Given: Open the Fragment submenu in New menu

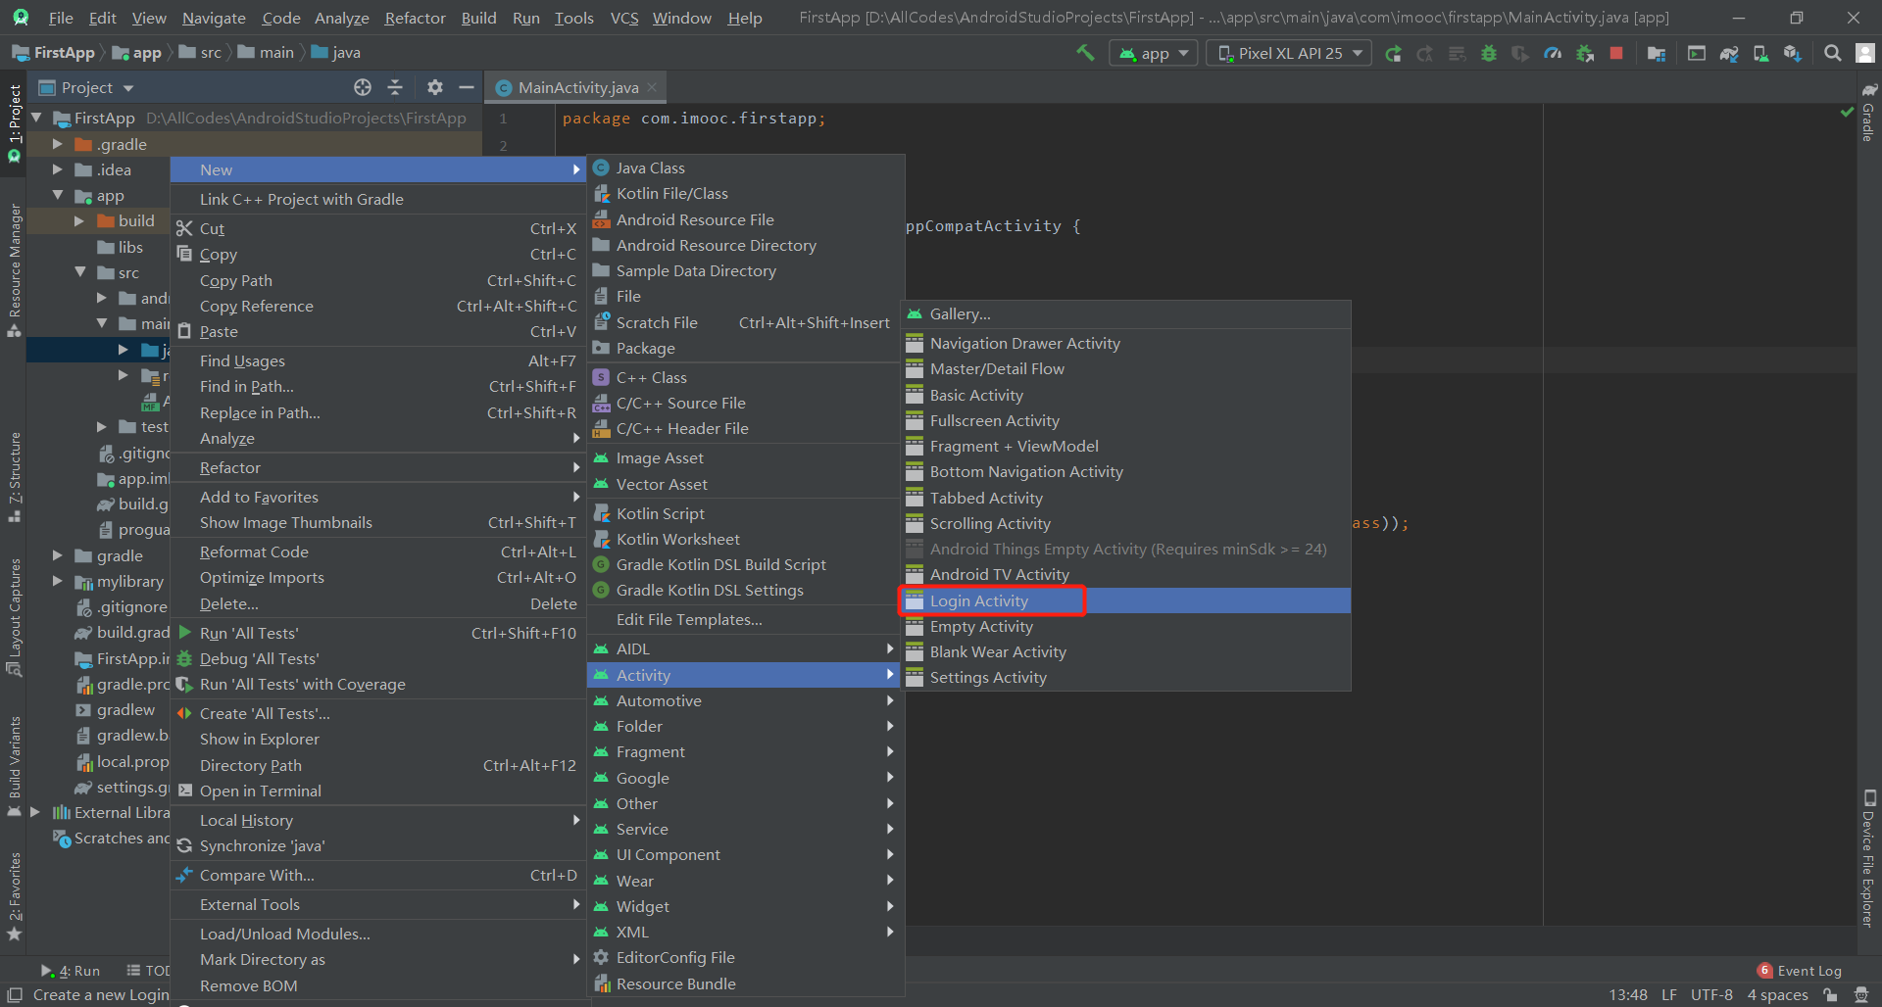Looking at the screenshot, I should coord(745,751).
